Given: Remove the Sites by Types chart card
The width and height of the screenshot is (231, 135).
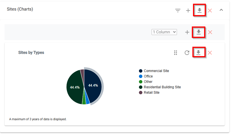Looking at the screenshot, I should (210, 53).
